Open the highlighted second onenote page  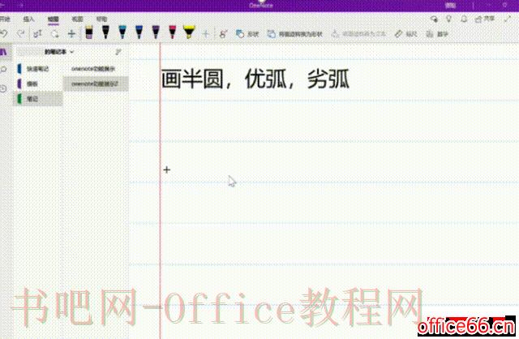point(96,84)
